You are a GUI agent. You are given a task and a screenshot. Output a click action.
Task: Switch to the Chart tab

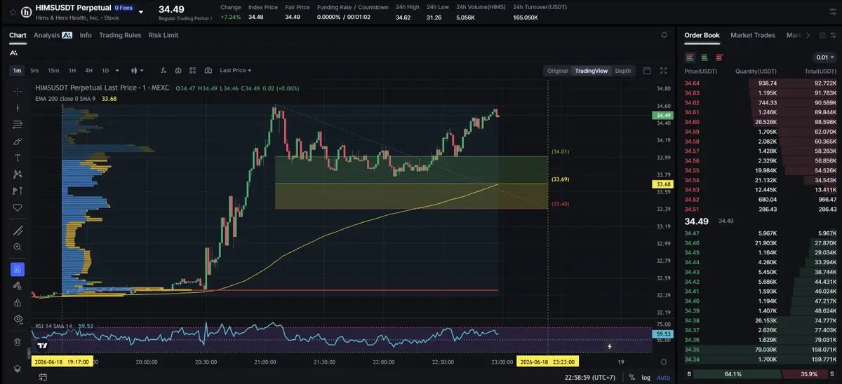coord(18,35)
